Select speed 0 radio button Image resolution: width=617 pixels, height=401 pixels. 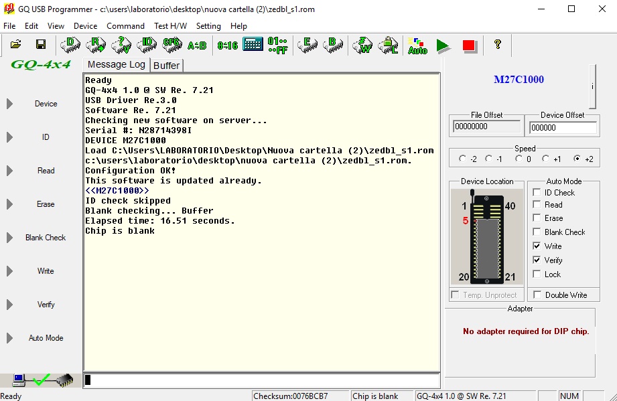(x=519, y=159)
